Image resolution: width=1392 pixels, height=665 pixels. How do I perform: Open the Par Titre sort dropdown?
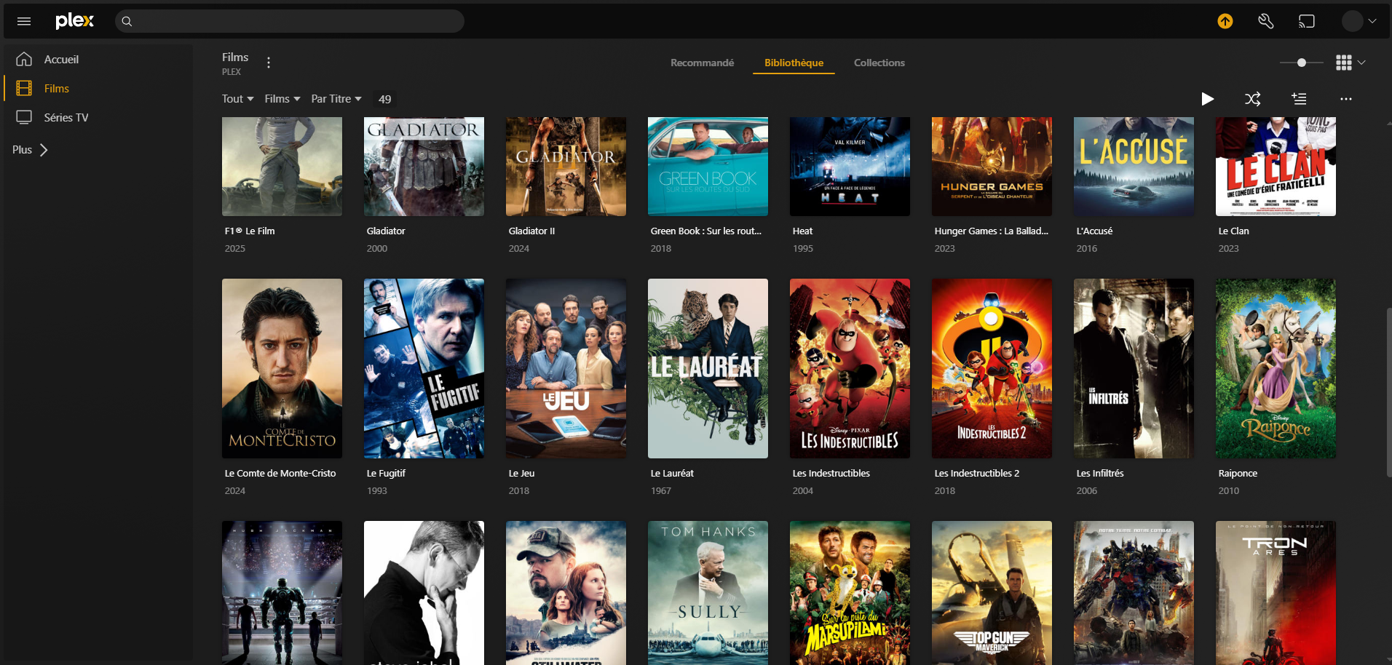[336, 99]
